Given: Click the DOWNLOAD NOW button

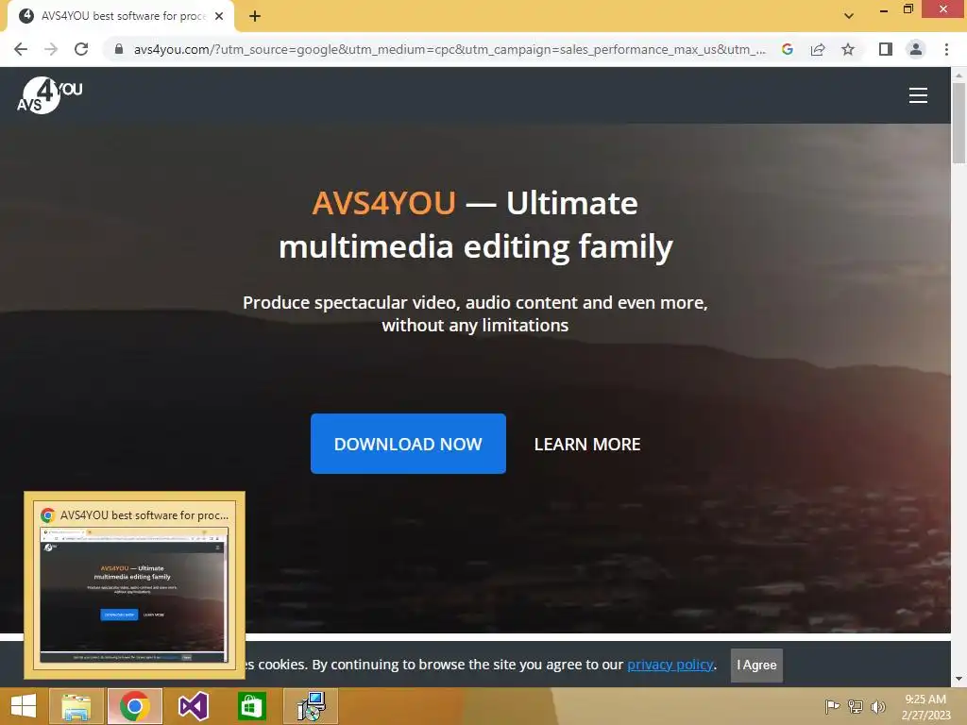Looking at the screenshot, I should point(408,444).
